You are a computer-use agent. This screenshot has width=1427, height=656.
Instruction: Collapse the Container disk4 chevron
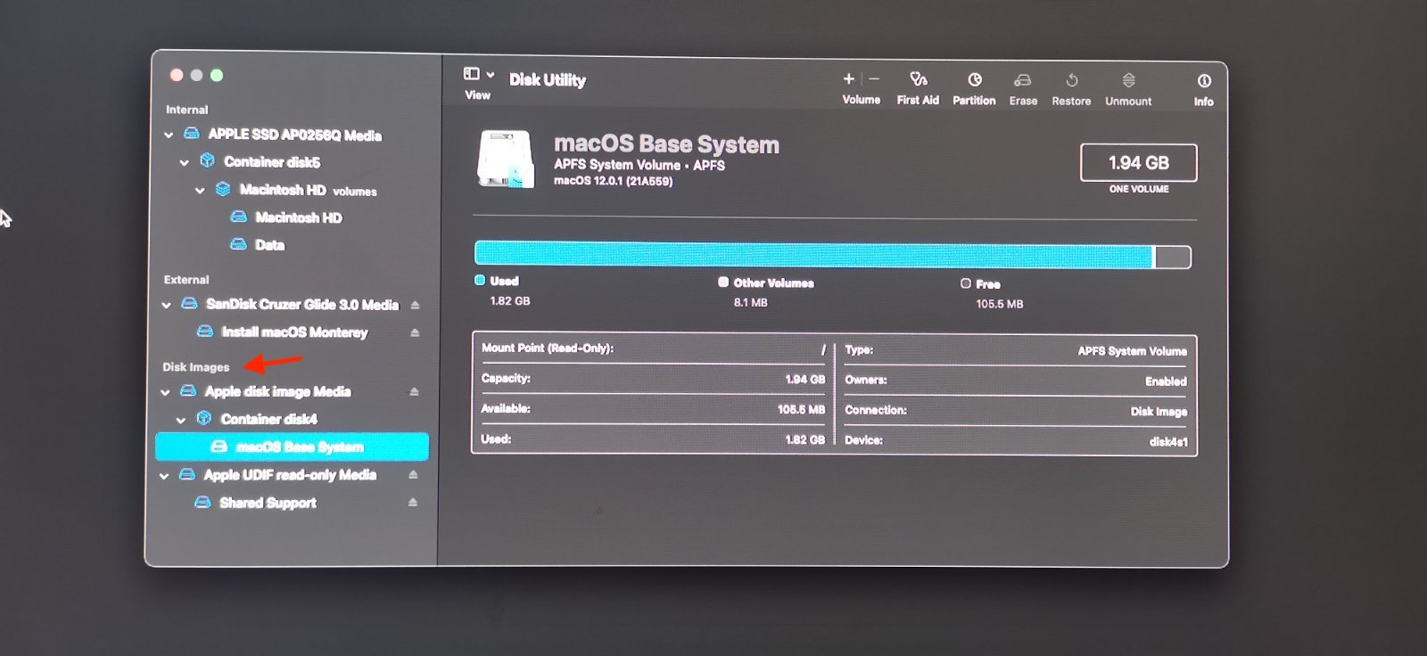(181, 420)
